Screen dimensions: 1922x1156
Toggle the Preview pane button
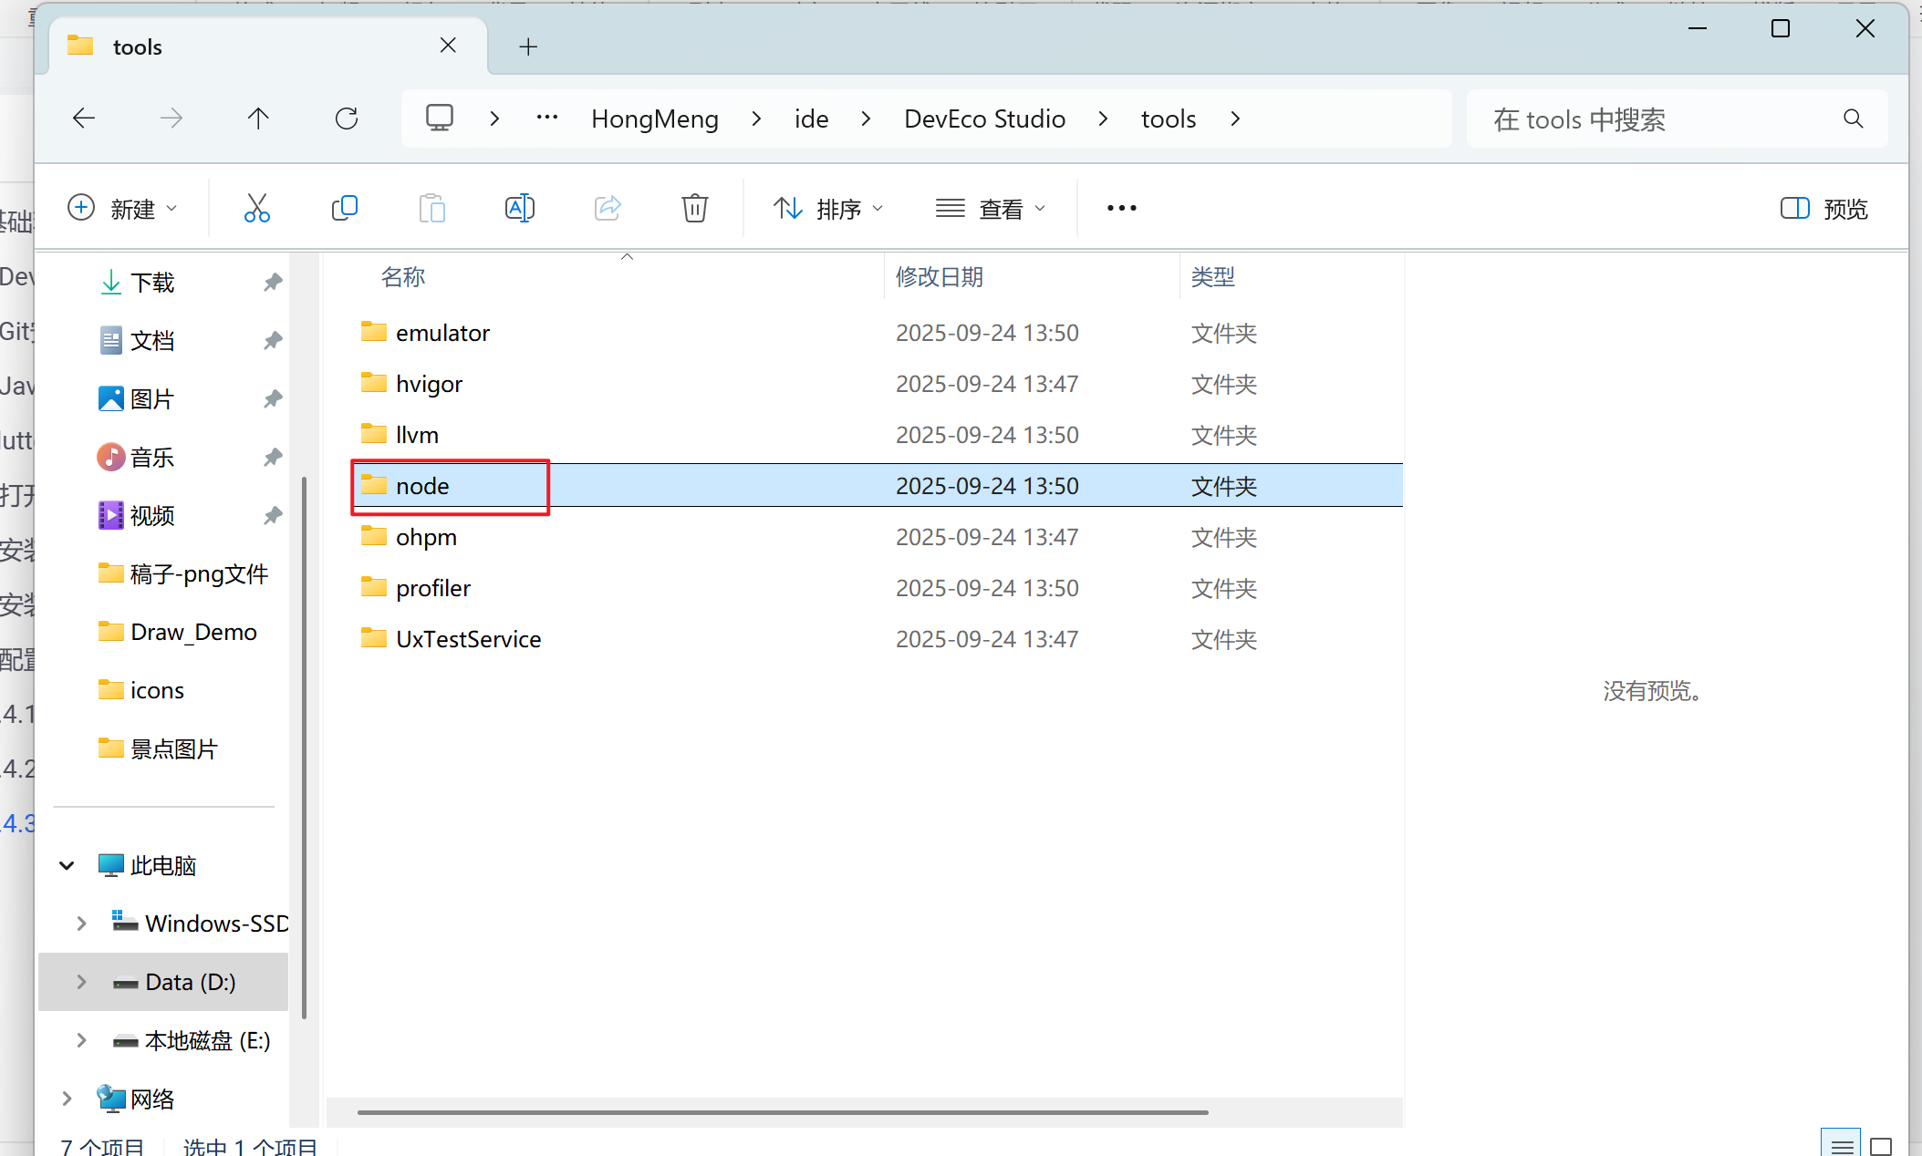[x=1824, y=209]
